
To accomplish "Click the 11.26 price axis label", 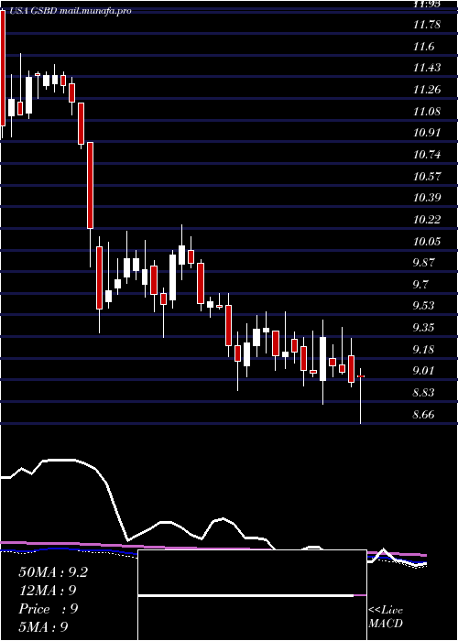I will (x=427, y=90).
